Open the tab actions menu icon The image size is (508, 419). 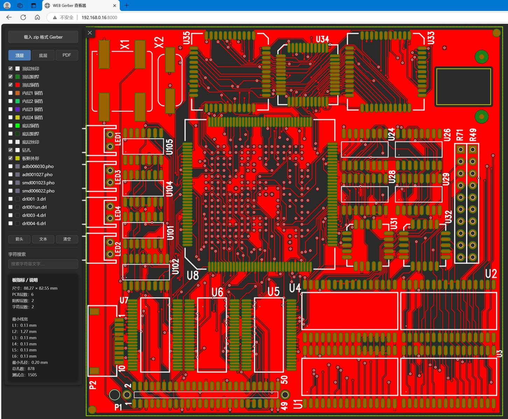click(33, 5)
